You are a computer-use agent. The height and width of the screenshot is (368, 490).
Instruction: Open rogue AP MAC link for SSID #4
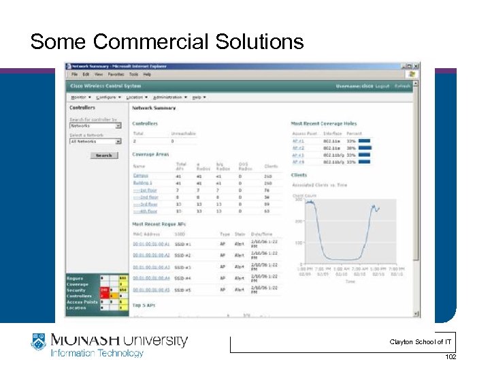point(151,278)
